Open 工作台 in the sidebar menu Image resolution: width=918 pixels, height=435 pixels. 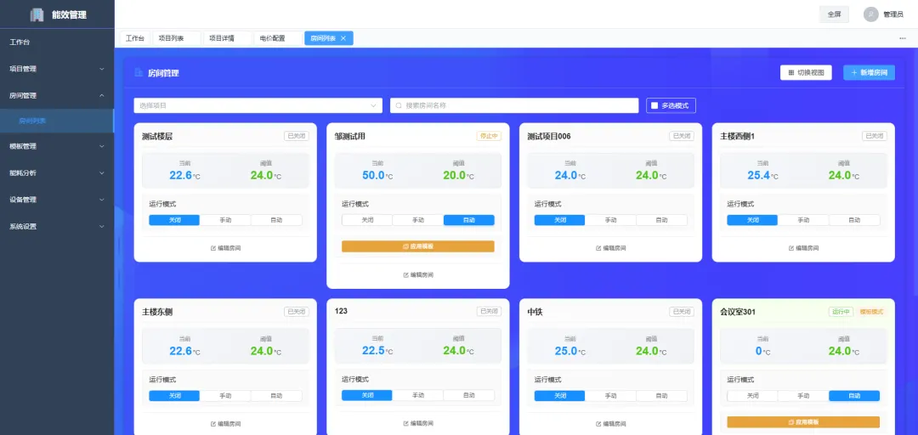57,42
